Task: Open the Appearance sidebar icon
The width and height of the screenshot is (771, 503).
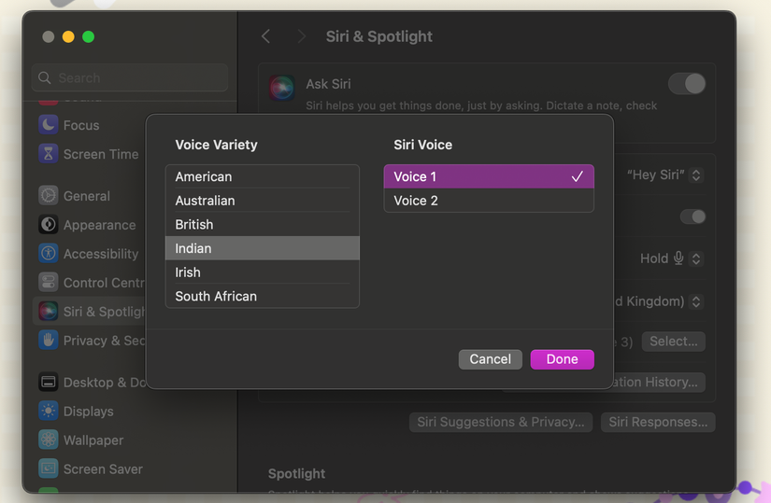Action: pyautogui.click(x=49, y=225)
